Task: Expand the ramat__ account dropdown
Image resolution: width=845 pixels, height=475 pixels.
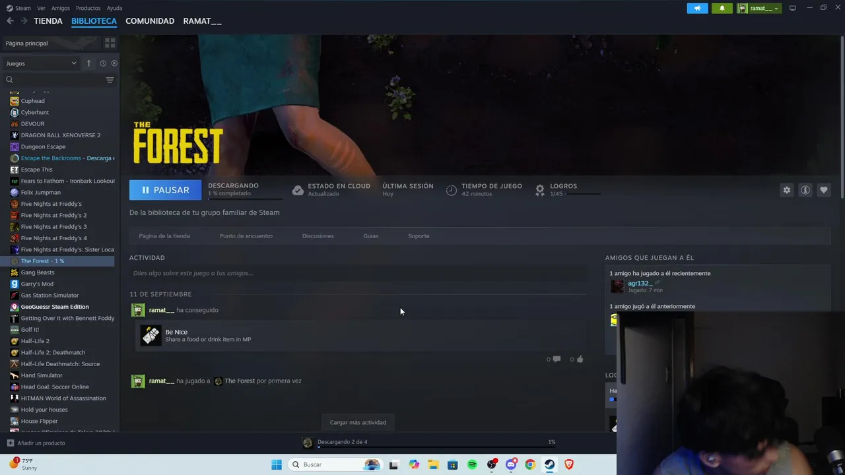Action: click(x=759, y=8)
